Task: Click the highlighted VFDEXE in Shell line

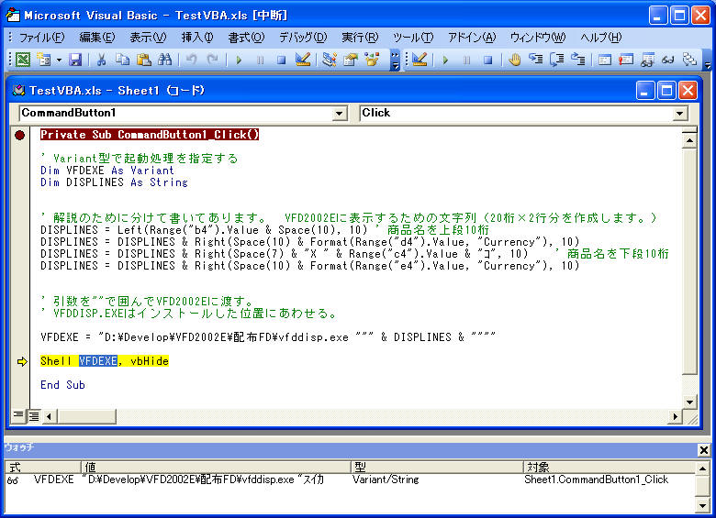Action: 98,361
